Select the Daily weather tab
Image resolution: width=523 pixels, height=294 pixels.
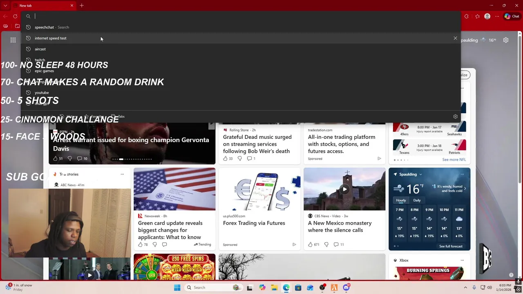tap(417, 200)
